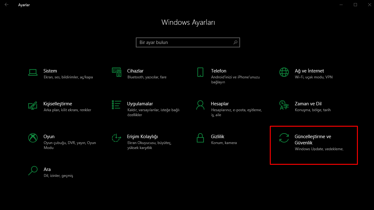Open the Telefon phone icon
The width and height of the screenshot is (374, 210).
(x=200, y=72)
